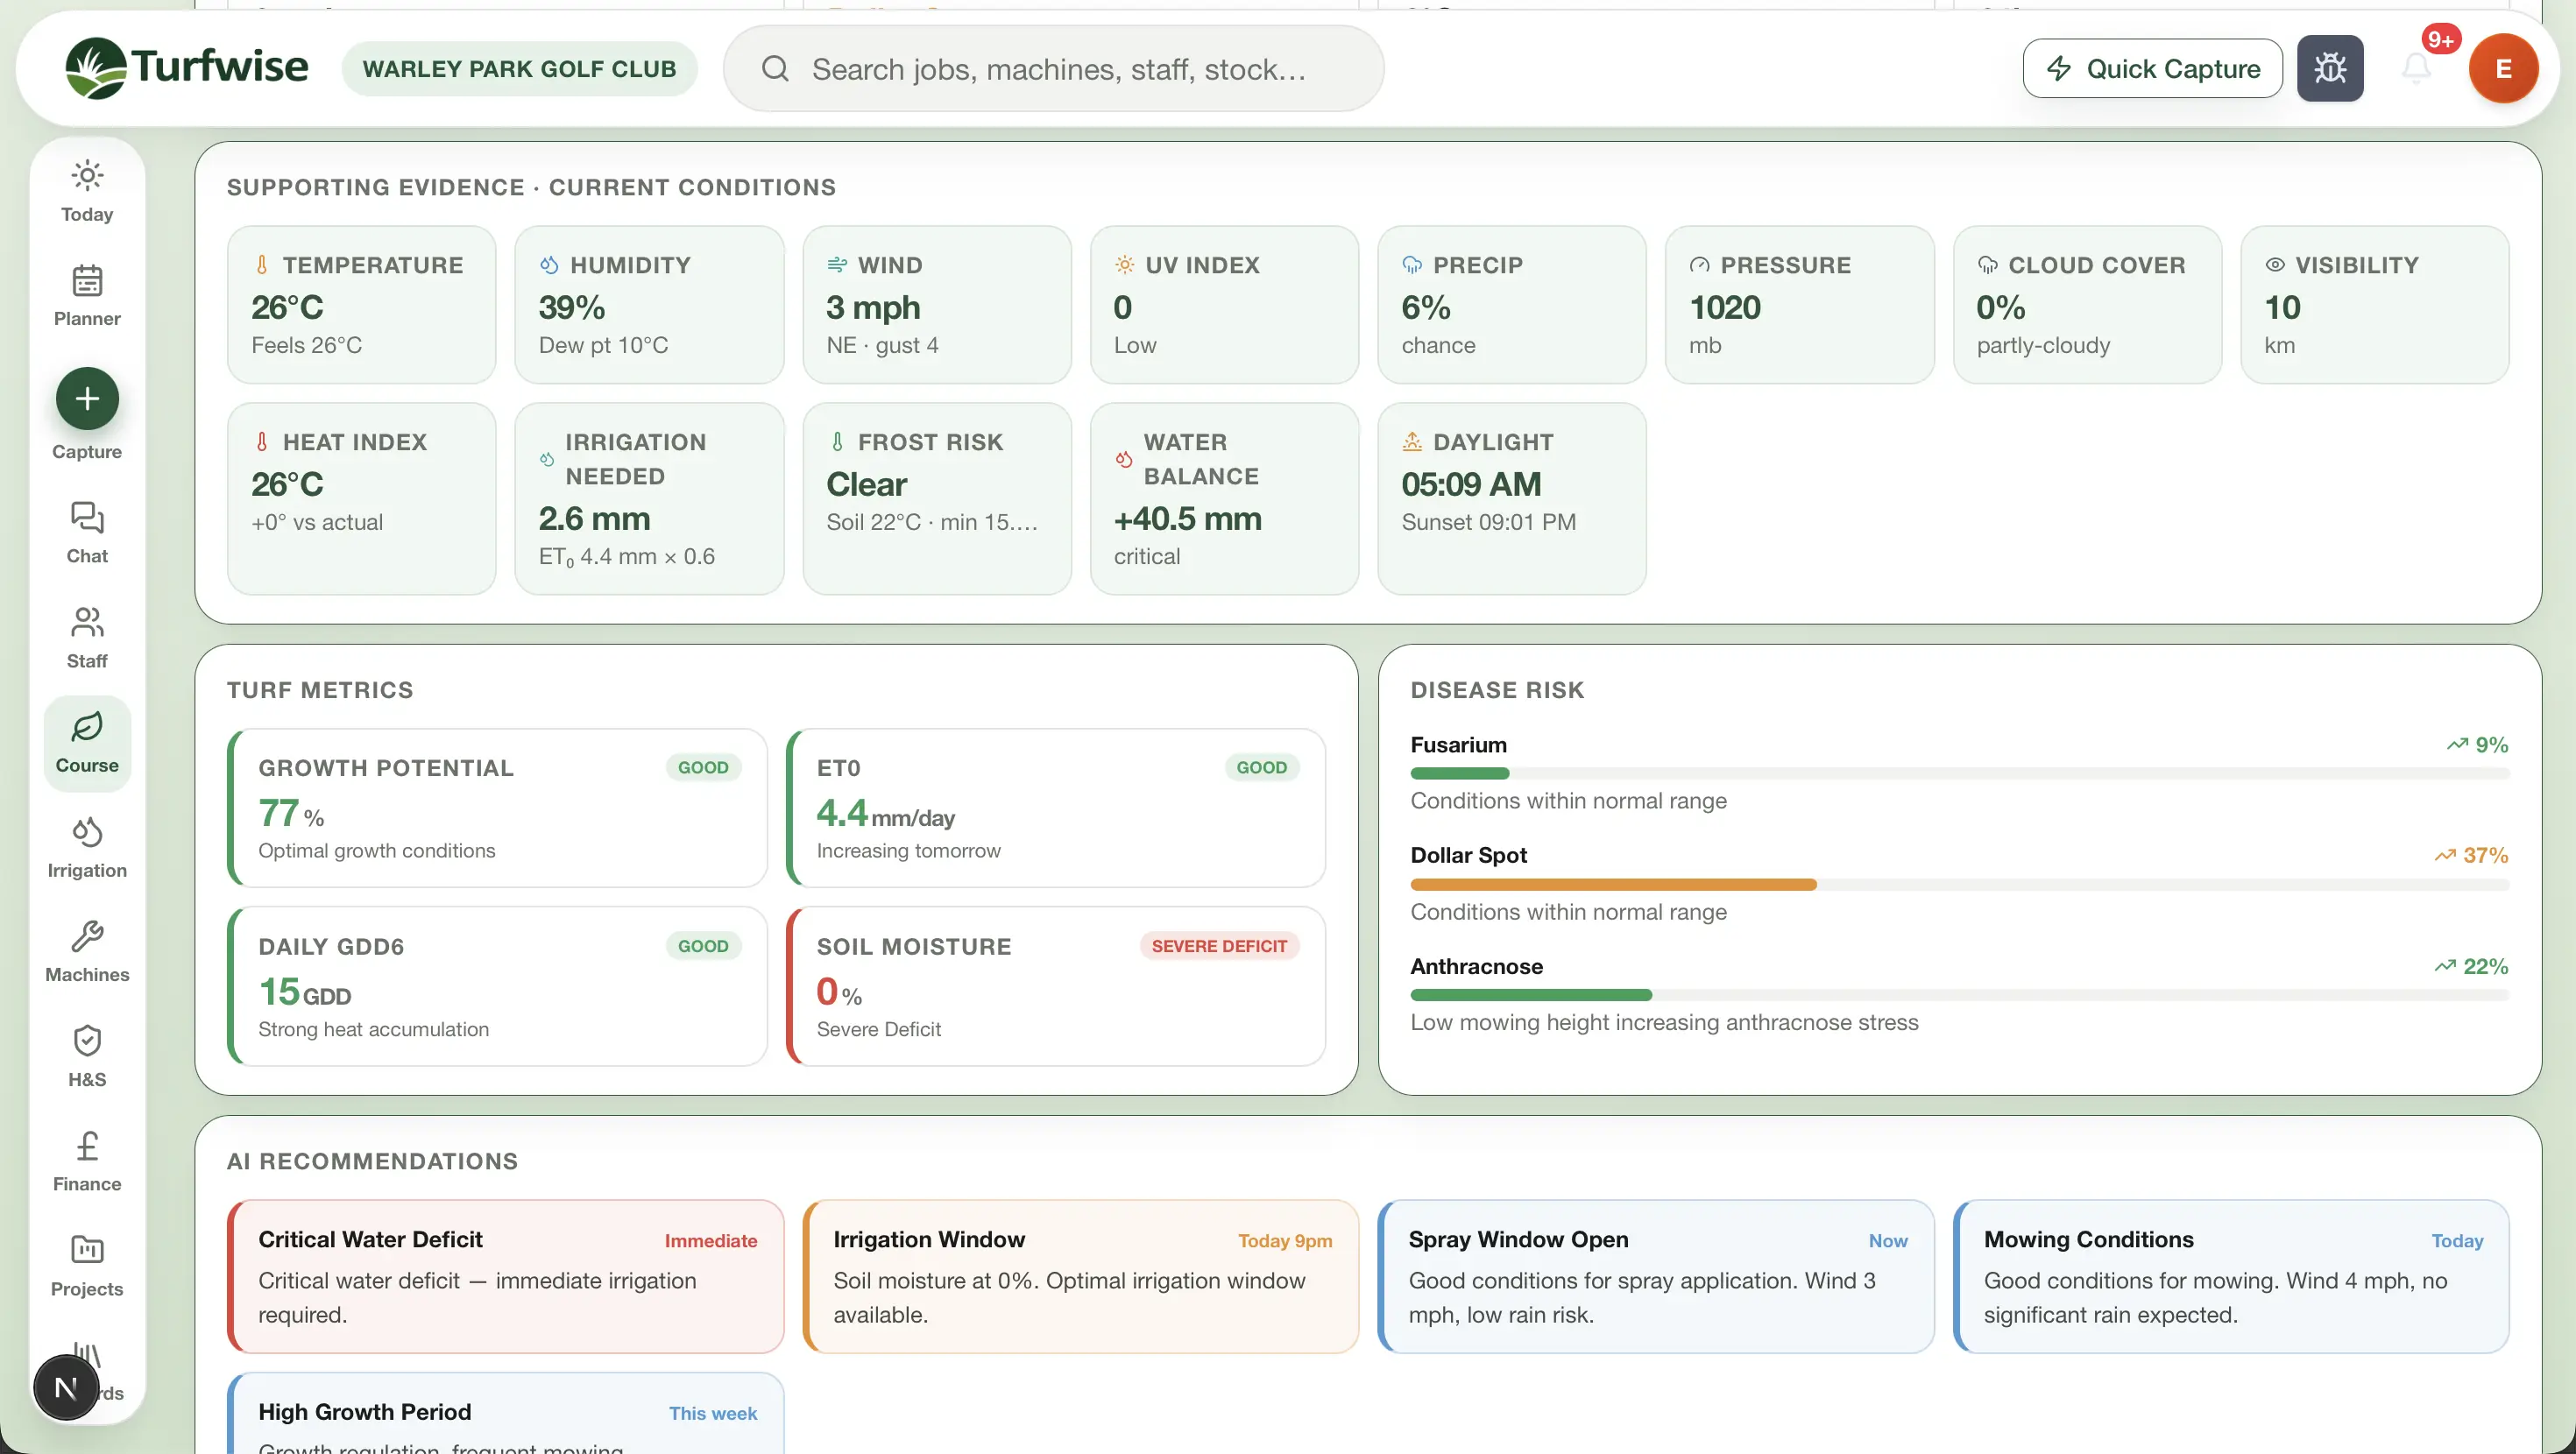
Task: Click the Dollar Spot risk bar
Action: coord(1959,884)
